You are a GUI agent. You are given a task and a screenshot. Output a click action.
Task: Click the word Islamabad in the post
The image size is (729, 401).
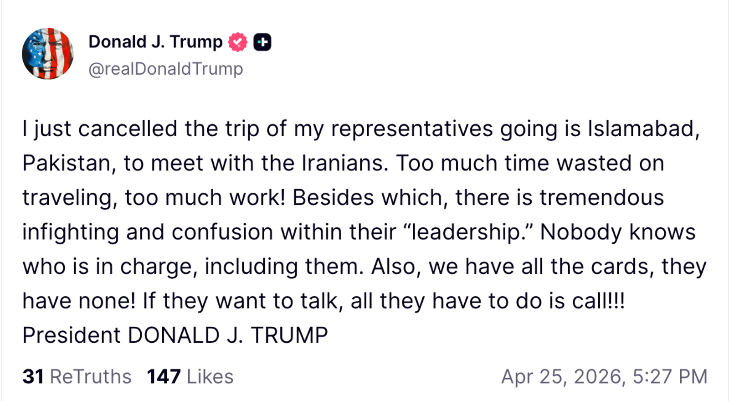coord(642,129)
